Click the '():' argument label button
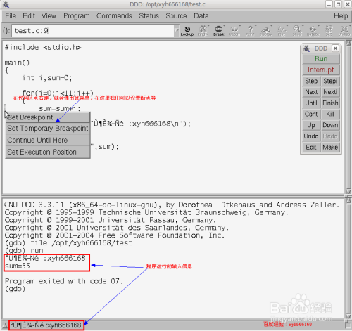 6,31
